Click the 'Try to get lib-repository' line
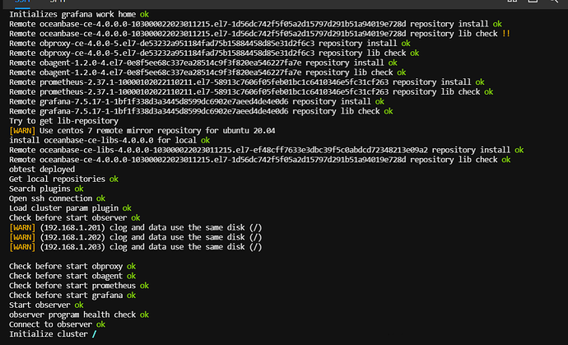Viewport: 568px width, 345px height. [x=63, y=121]
